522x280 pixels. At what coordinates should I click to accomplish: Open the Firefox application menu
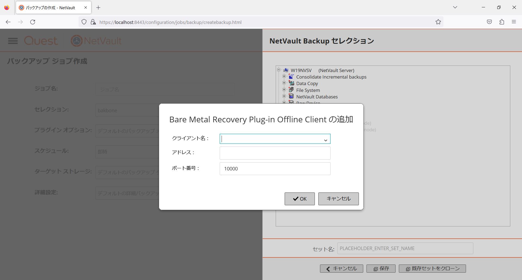click(x=514, y=22)
